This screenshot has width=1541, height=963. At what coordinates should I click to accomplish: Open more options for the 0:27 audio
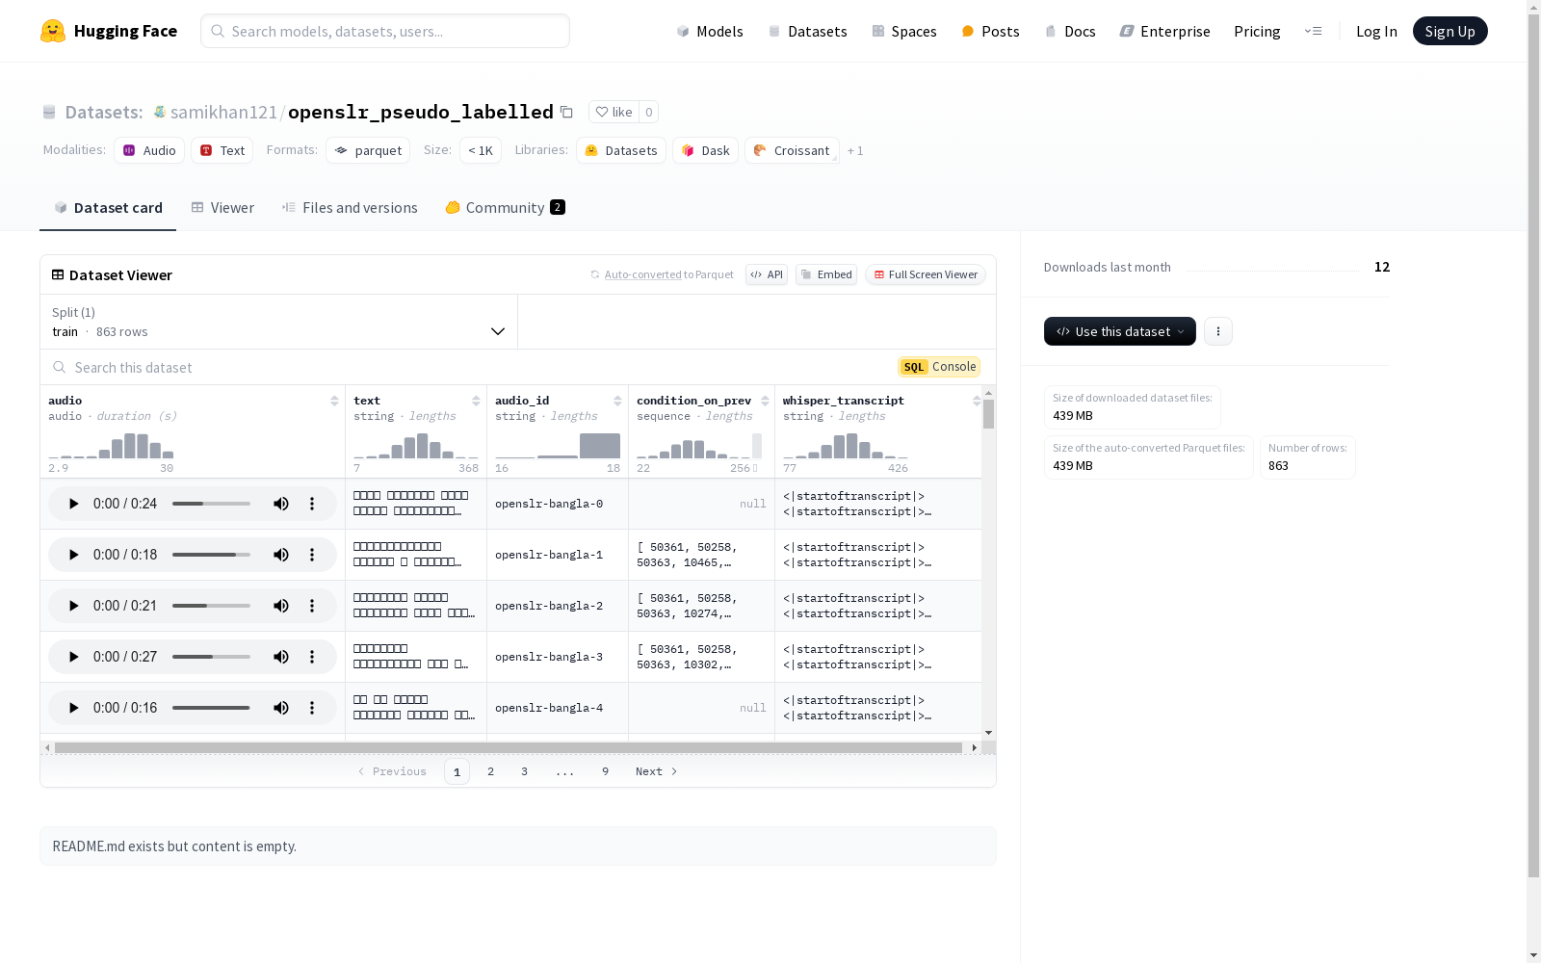coord(312,657)
